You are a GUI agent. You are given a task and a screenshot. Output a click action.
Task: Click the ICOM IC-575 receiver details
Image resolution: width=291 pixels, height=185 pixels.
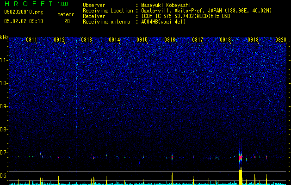pos(186,16)
